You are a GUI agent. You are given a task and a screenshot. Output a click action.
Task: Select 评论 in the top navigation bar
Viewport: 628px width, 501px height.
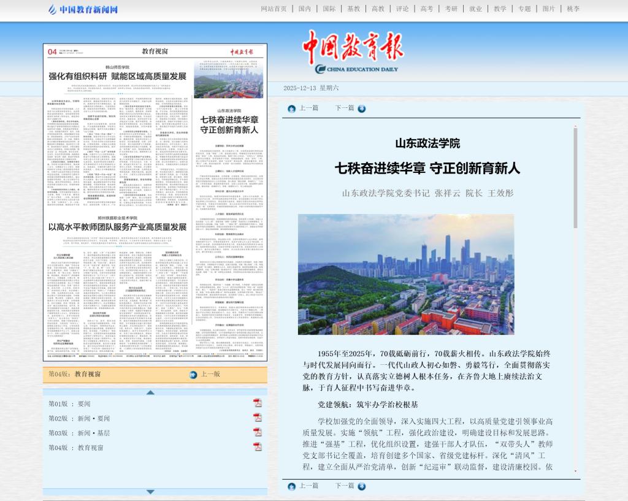[402, 9]
